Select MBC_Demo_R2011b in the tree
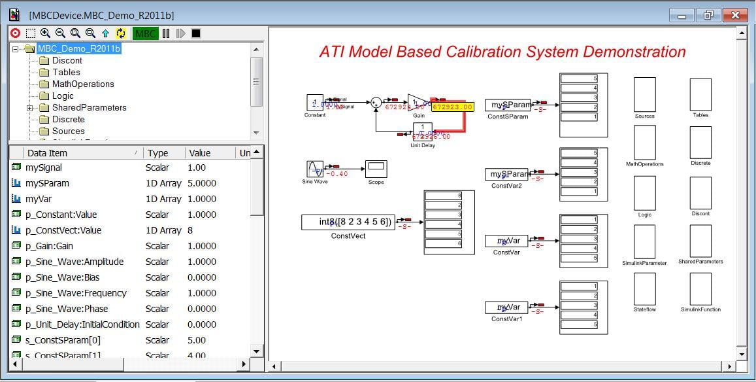The width and height of the screenshot is (756, 382). [78, 49]
